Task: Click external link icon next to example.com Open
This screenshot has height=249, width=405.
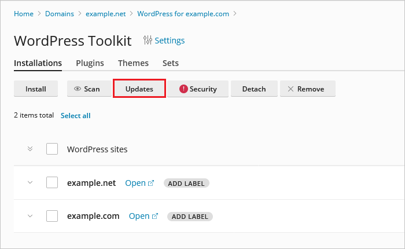Action: 154,216
